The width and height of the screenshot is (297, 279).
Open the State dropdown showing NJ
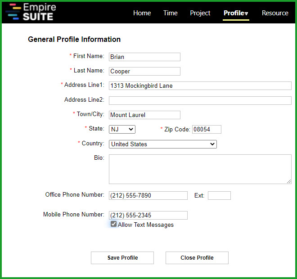[122, 129]
